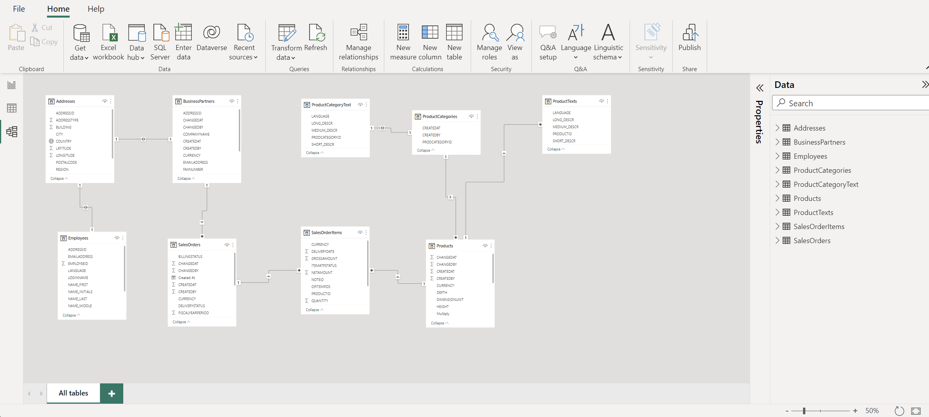This screenshot has height=417, width=929.
Task: Add a new model layout with plus button
Action: pyautogui.click(x=112, y=393)
